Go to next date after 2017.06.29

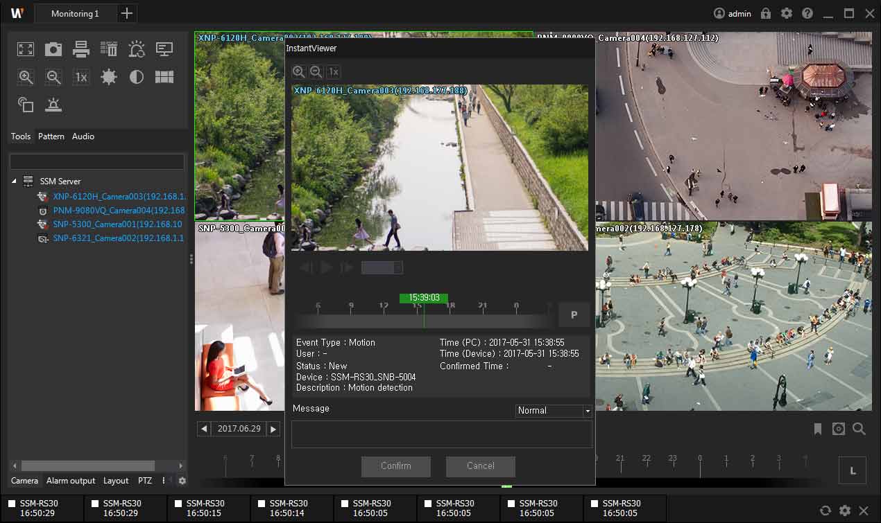coord(273,429)
